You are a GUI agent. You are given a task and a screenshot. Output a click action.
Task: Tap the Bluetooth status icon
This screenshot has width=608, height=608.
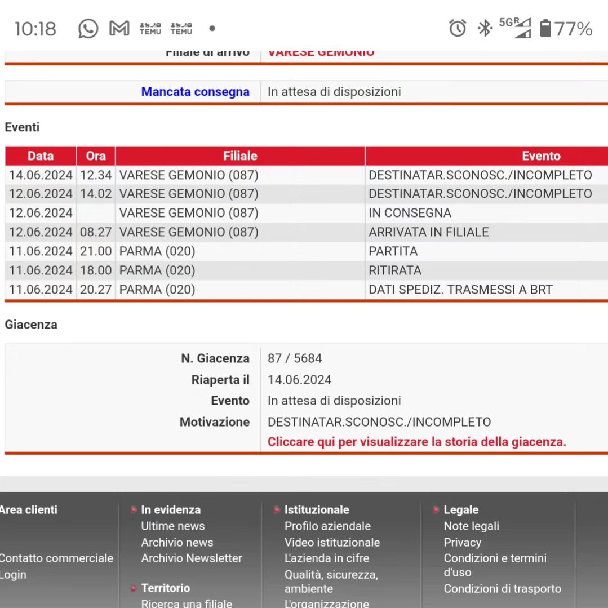click(484, 28)
